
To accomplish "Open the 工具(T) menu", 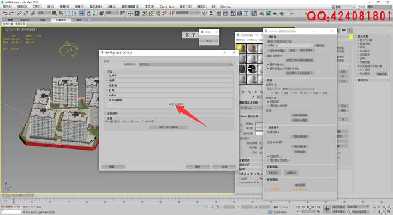I will (37, 7).
